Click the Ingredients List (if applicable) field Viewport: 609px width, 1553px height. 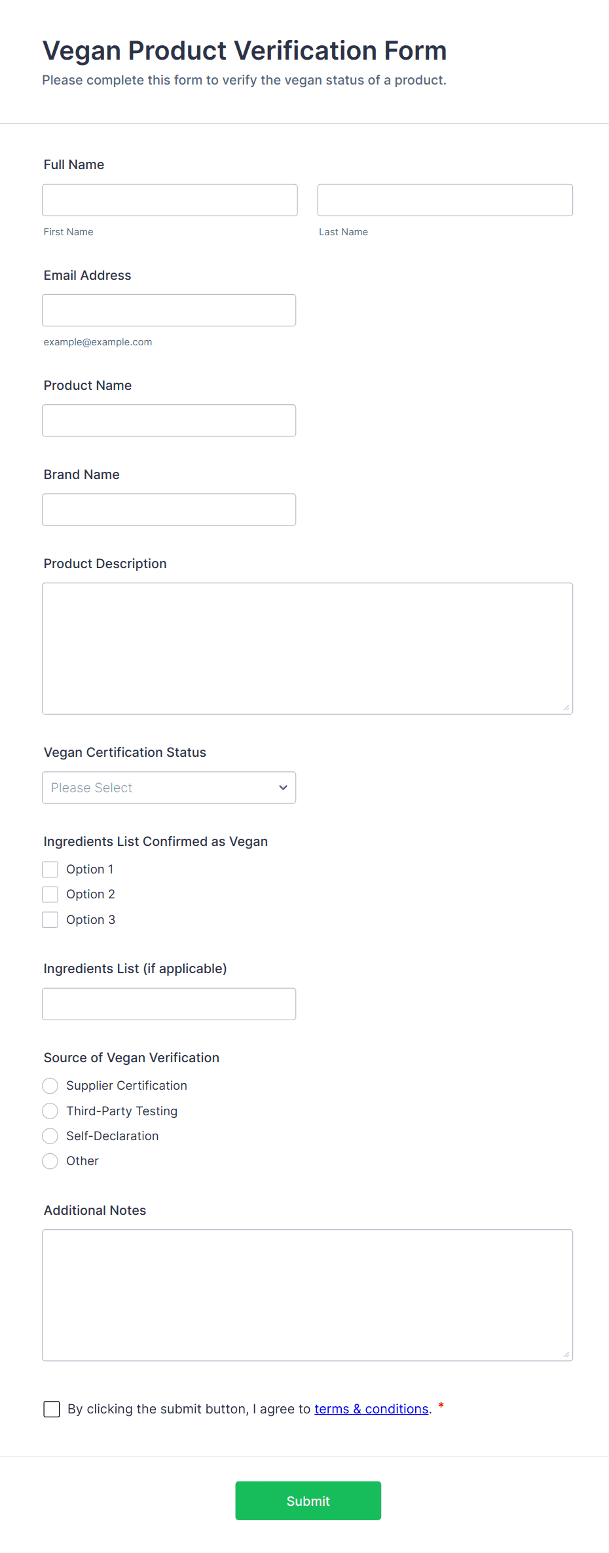pos(169,1003)
